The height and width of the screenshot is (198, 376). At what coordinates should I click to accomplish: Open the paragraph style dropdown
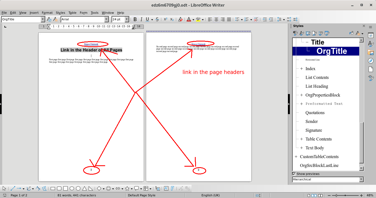click(x=43, y=19)
